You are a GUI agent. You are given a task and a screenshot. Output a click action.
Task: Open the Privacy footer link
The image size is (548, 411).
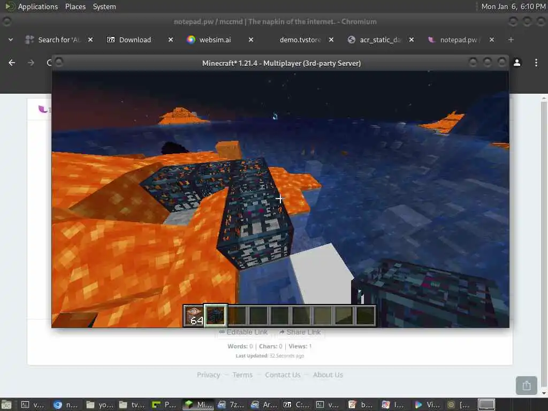pos(208,375)
